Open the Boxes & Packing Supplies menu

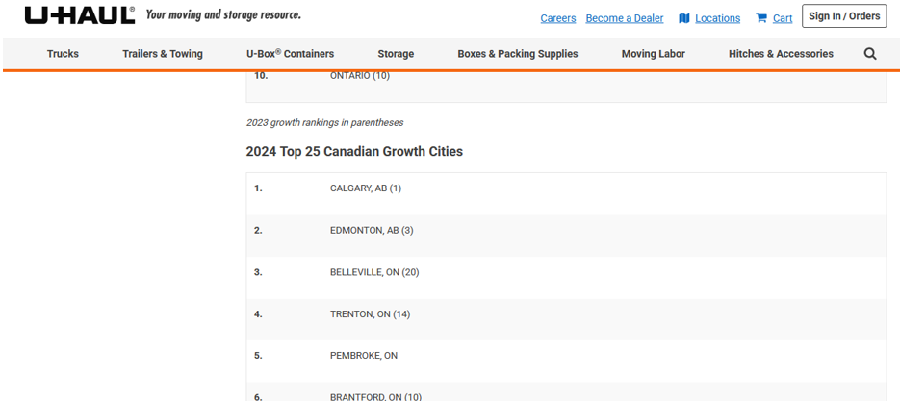tap(518, 53)
